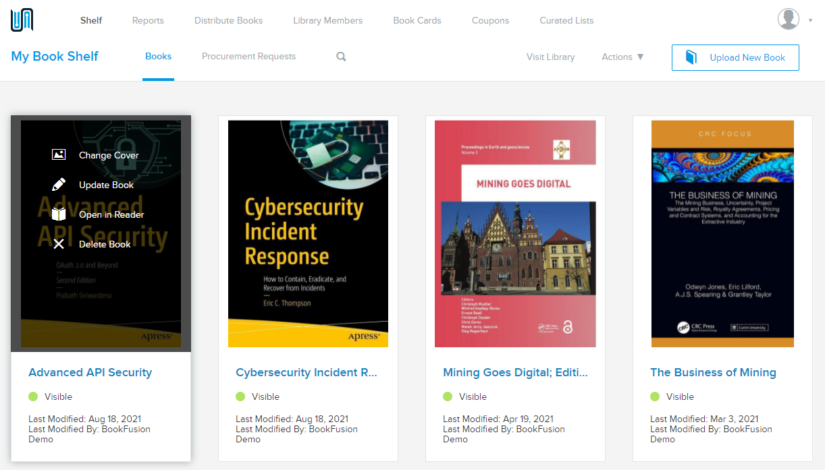Click the book icon in Upload New Book
This screenshot has width=825, height=470.
(x=691, y=57)
